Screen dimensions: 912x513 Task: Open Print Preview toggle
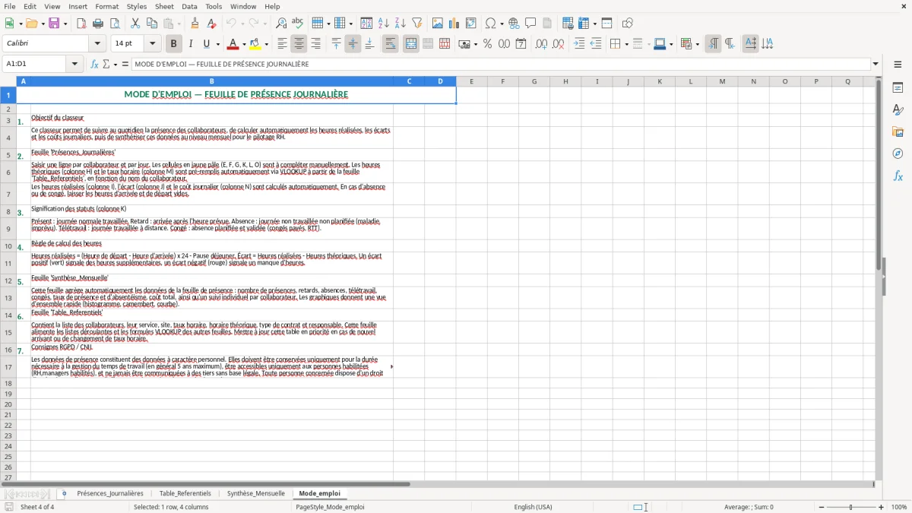(x=114, y=24)
